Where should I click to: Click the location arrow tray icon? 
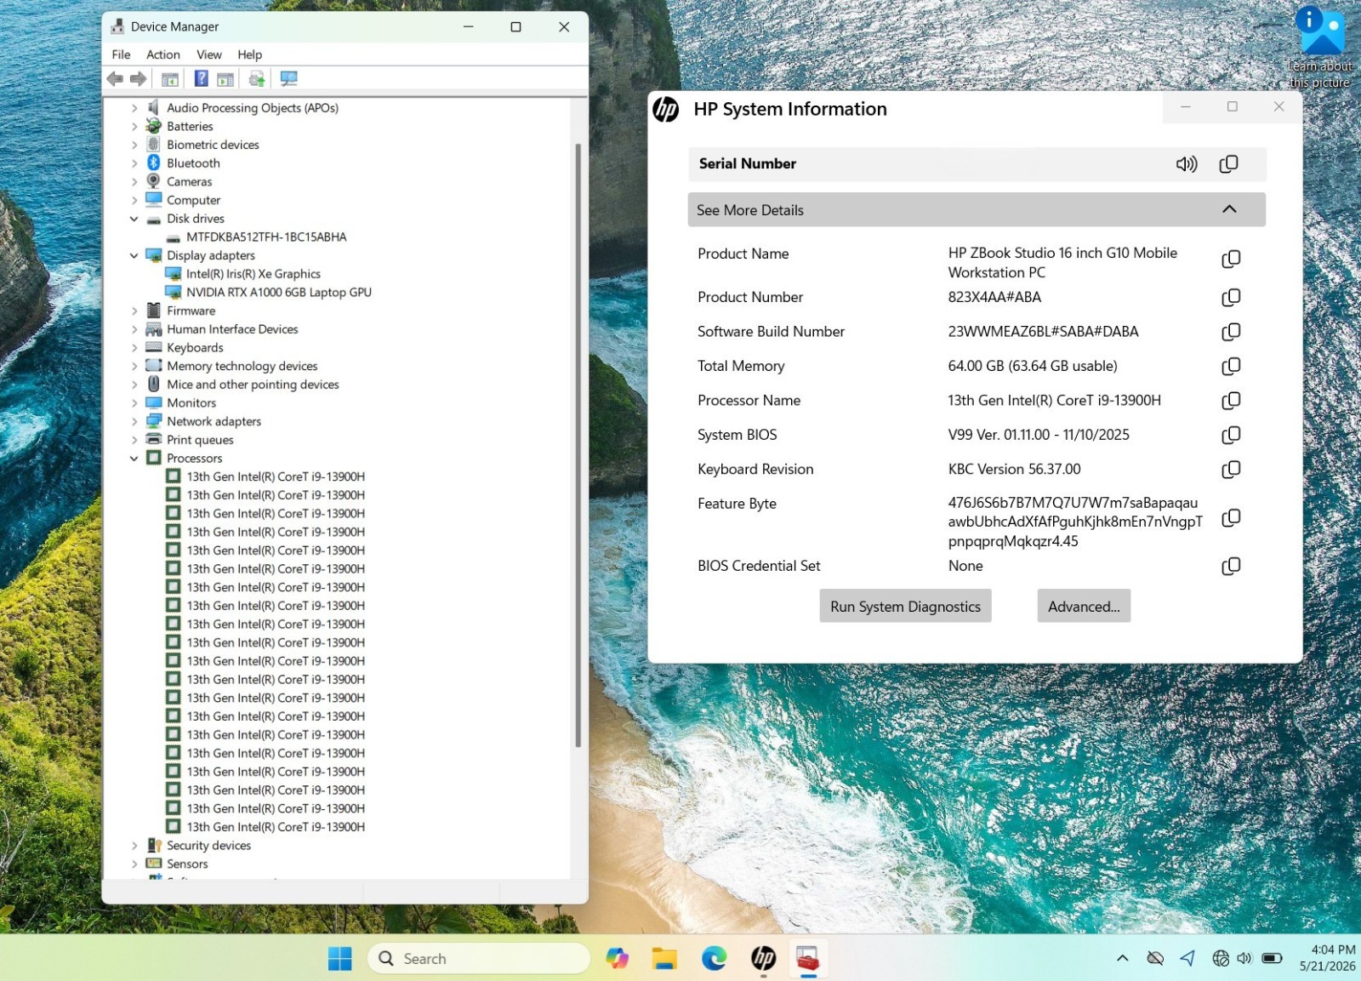pos(1187,959)
